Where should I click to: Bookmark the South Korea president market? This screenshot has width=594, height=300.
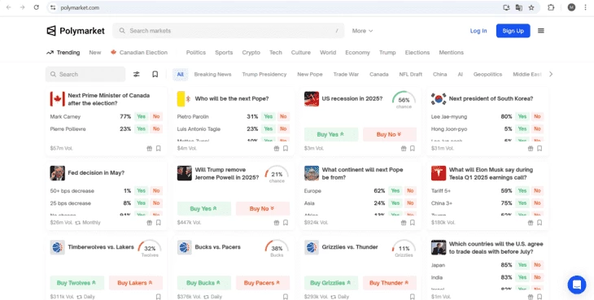(539, 148)
